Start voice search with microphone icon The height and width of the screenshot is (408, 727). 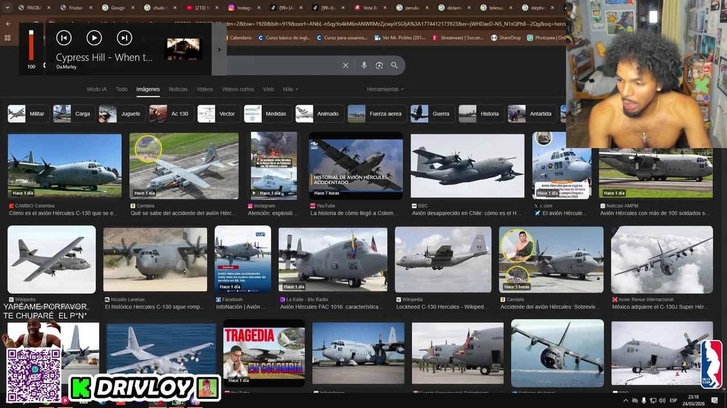(x=364, y=65)
